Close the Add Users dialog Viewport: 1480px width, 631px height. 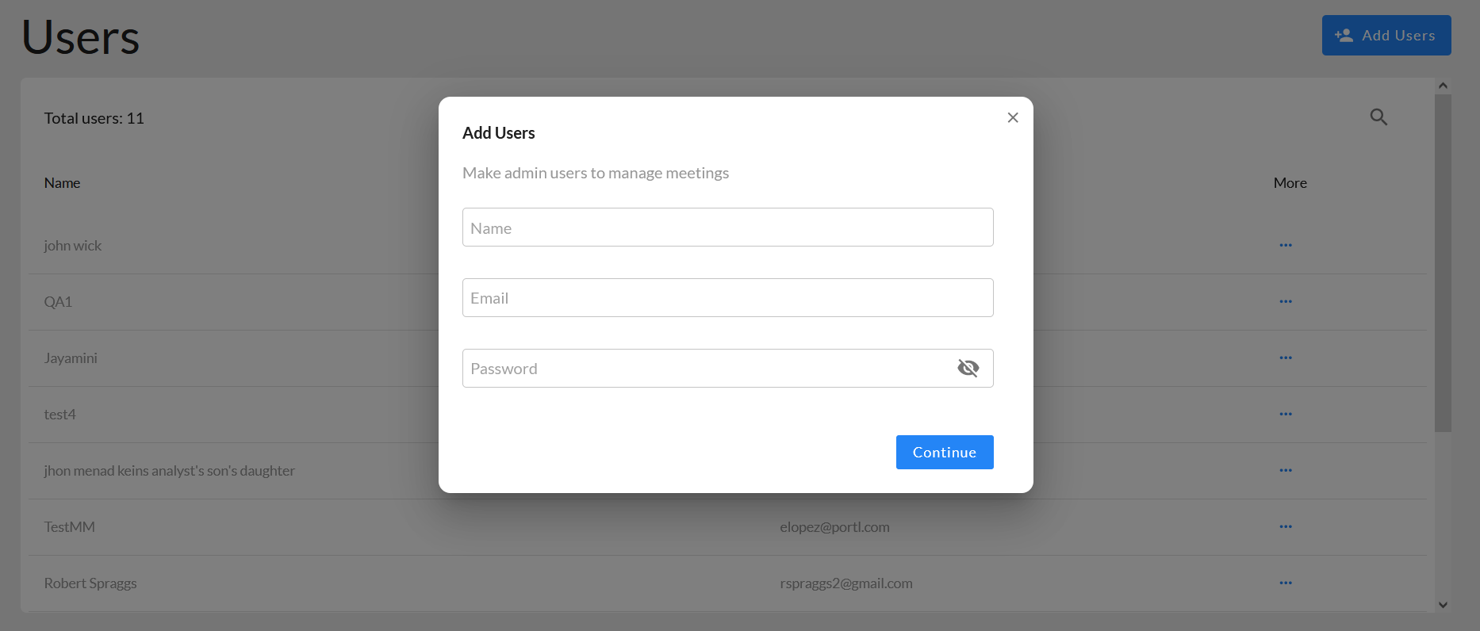[x=1013, y=117]
